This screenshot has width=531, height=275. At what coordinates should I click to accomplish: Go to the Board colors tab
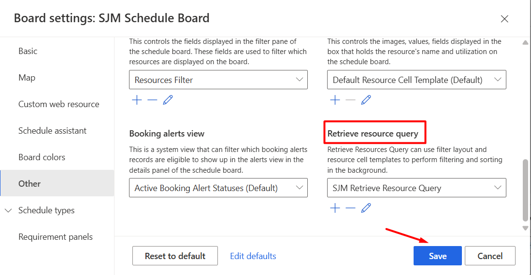[42, 157]
